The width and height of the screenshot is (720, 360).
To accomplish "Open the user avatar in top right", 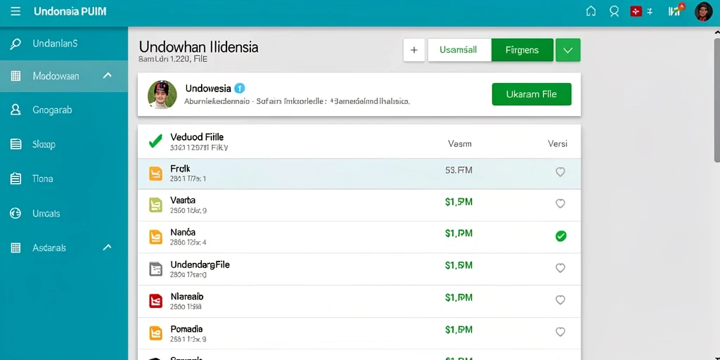I will point(703,11).
